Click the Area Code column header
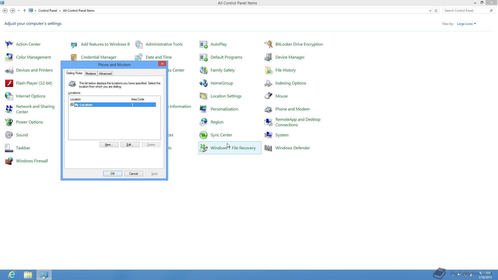Viewport: 498px width, 280px height. (143, 99)
